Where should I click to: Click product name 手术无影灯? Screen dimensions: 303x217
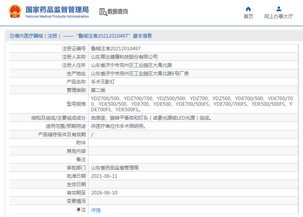pos(103,82)
